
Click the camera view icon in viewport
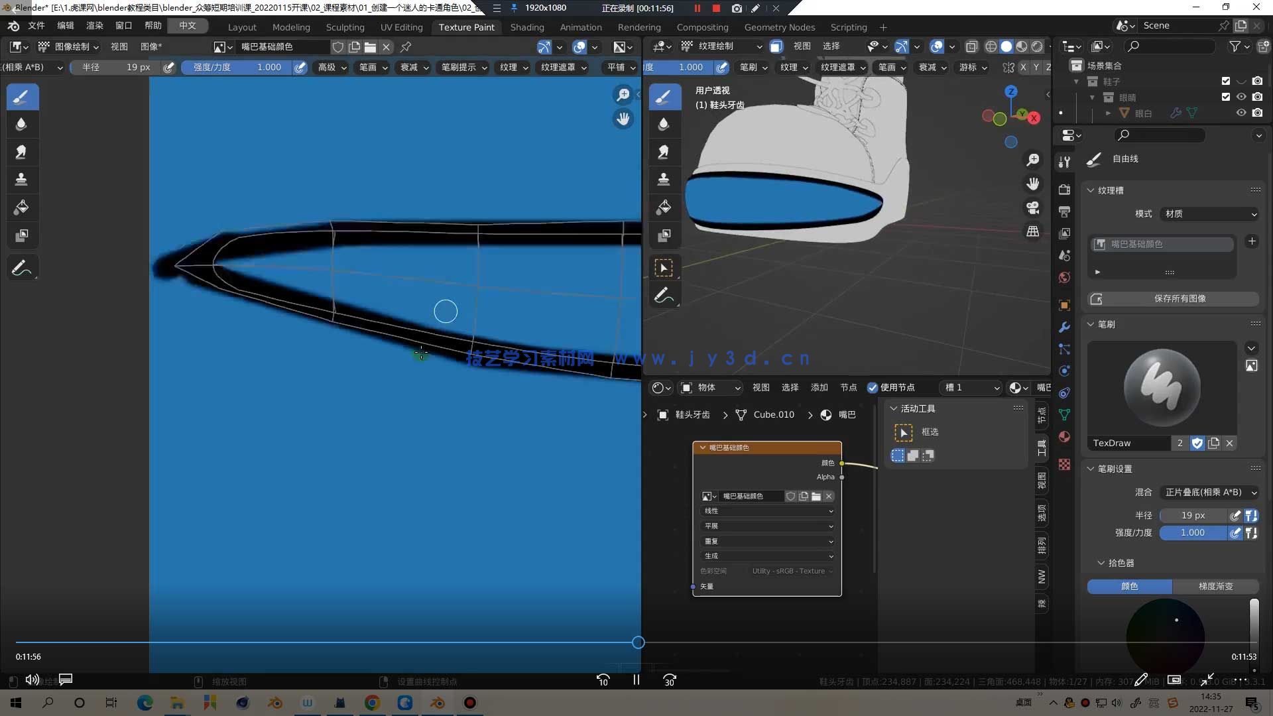coord(1032,208)
